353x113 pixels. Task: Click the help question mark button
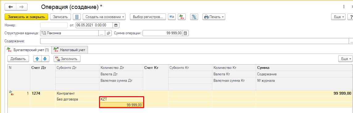click(351, 17)
